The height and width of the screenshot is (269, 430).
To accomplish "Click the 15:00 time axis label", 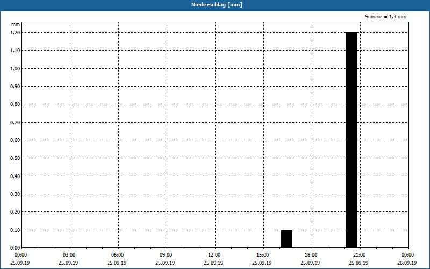I will pyautogui.click(x=262, y=255).
